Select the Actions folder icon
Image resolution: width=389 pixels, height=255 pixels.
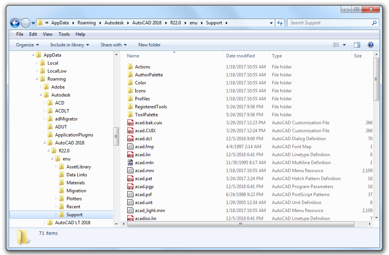(130, 67)
